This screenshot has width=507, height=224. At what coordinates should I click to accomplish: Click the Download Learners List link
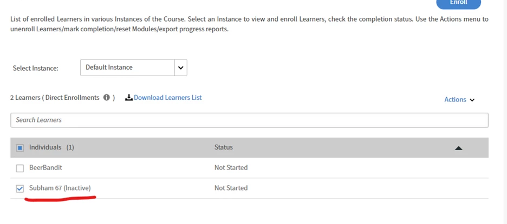coord(167,98)
